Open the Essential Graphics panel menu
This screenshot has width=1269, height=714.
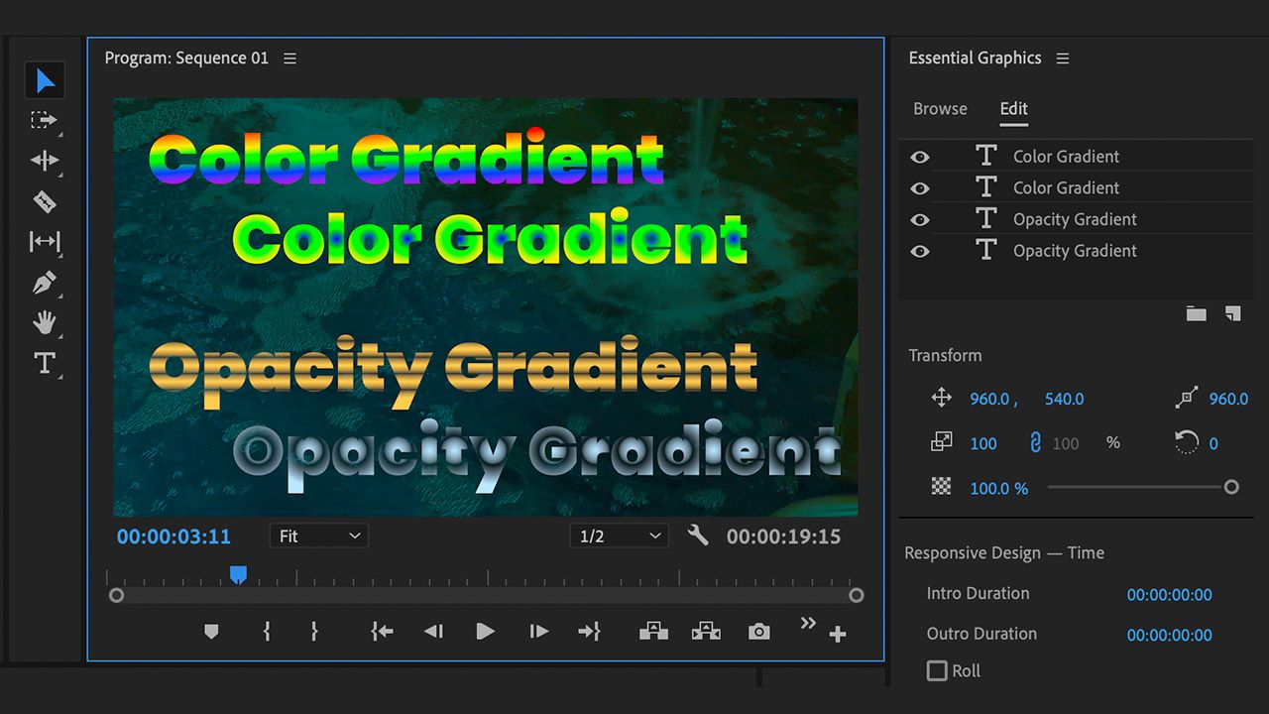point(1063,59)
